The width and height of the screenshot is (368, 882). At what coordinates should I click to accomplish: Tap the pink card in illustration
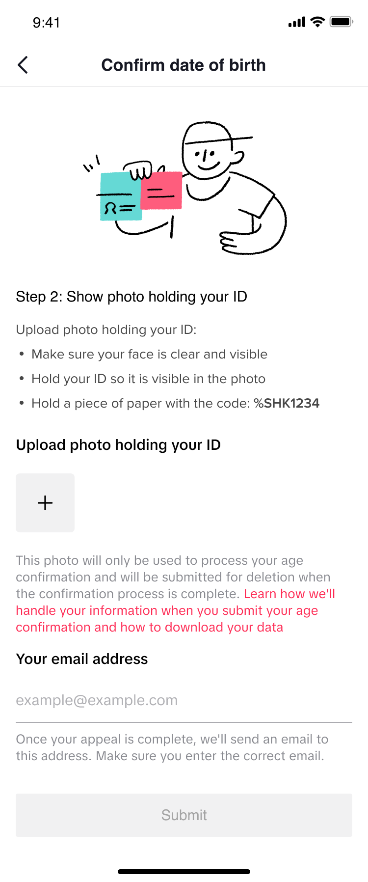point(161,191)
